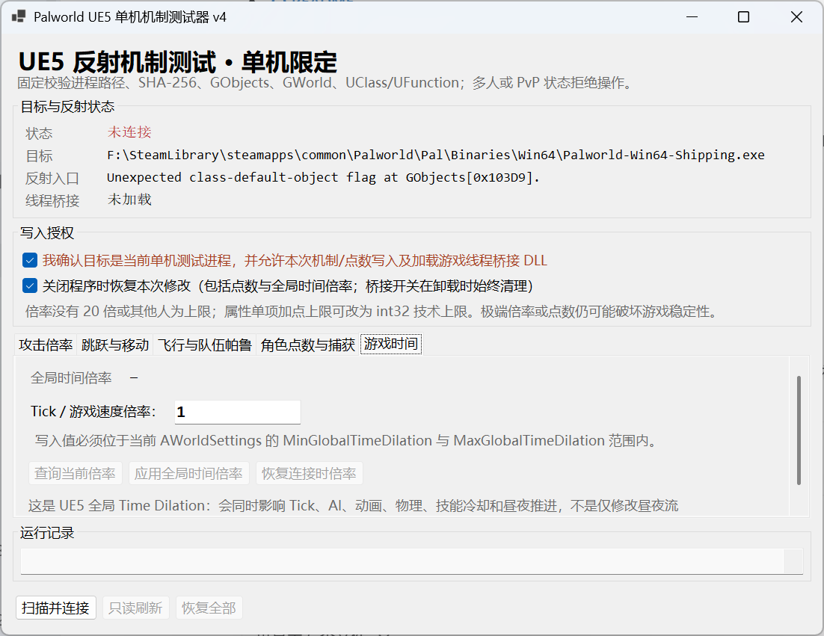Click the 反射入口 label
Image resolution: width=824 pixels, height=636 pixels.
point(52,179)
